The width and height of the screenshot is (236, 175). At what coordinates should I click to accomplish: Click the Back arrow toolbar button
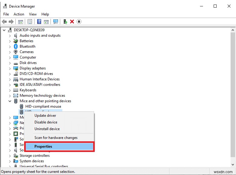pyautogui.click(x=4, y=22)
